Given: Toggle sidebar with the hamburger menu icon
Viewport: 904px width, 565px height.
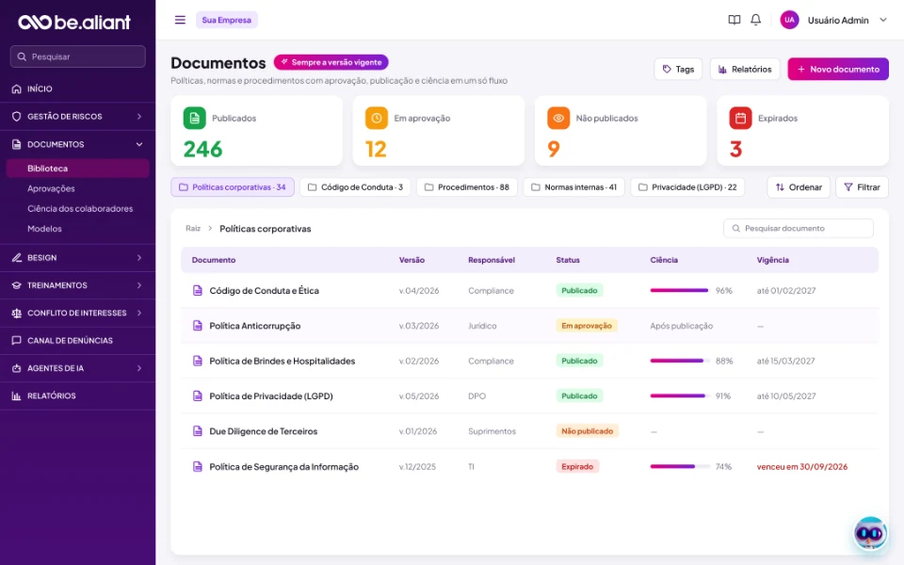Looking at the screenshot, I should tap(180, 20).
